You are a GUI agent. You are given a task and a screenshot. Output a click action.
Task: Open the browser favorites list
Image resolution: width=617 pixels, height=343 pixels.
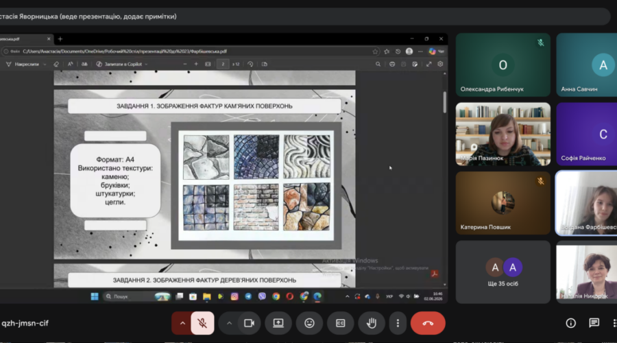tap(387, 51)
